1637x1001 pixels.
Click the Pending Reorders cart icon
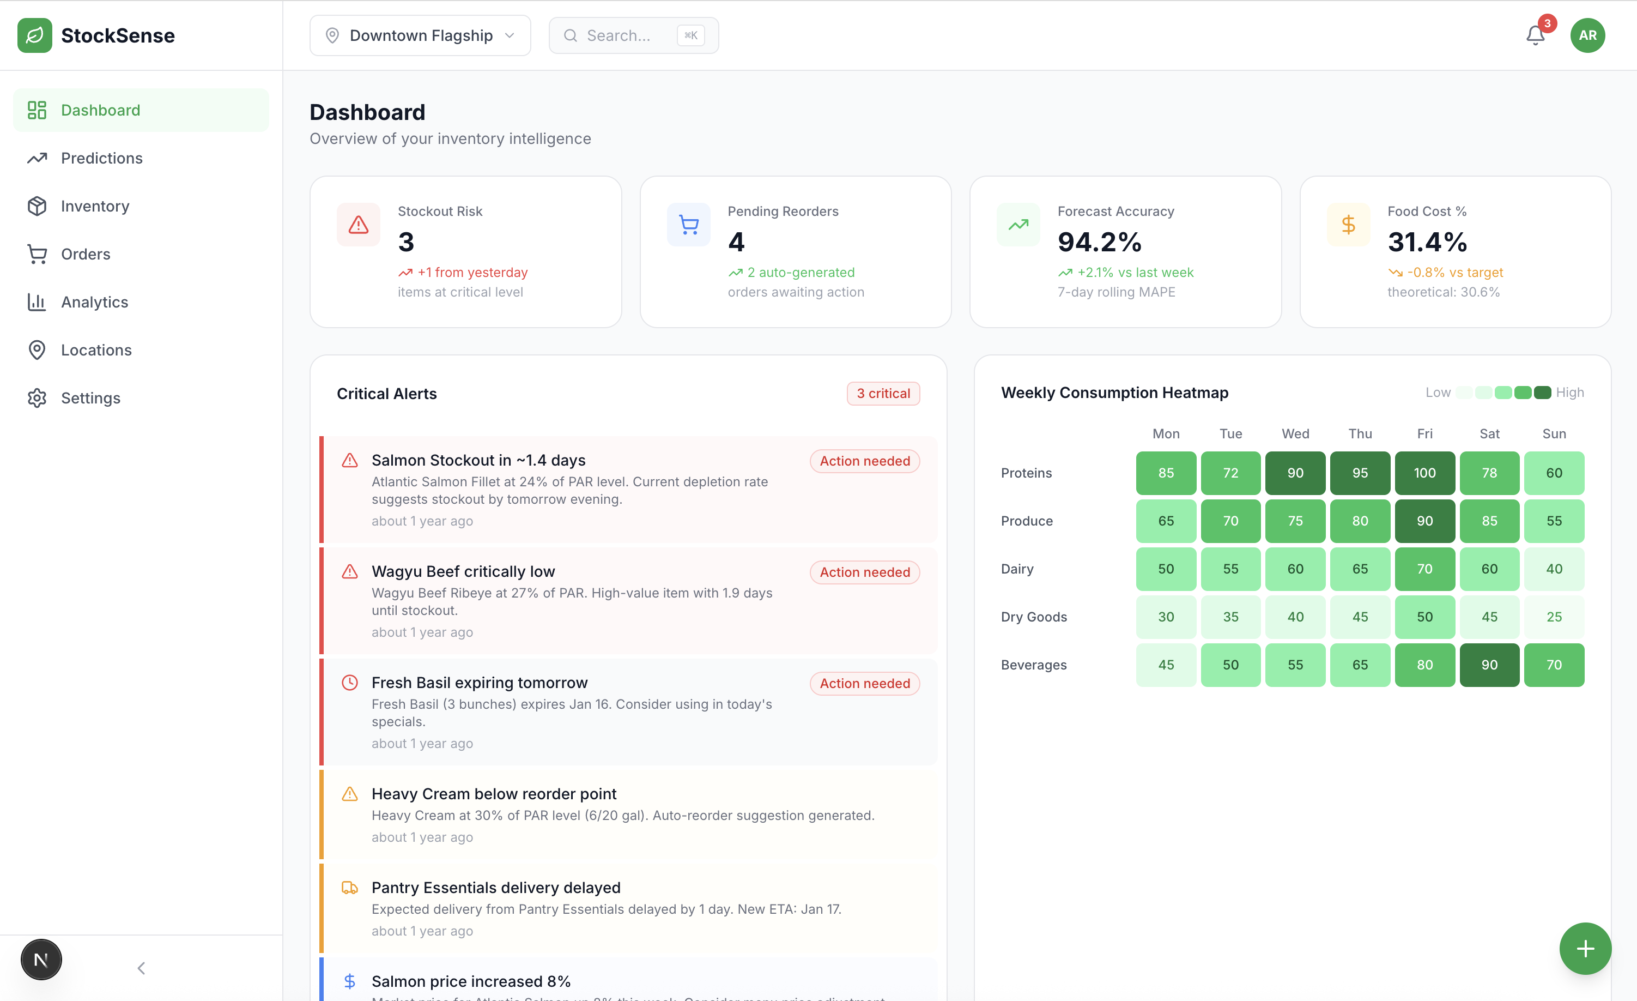(x=688, y=225)
